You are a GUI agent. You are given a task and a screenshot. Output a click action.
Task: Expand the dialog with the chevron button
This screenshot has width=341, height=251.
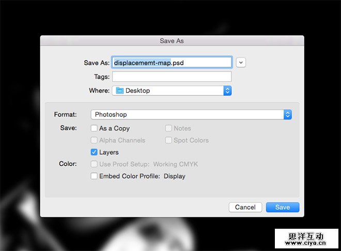(x=241, y=62)
